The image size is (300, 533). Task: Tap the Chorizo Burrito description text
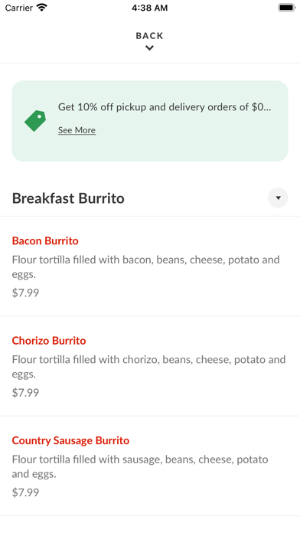click(x=148, y=366)
